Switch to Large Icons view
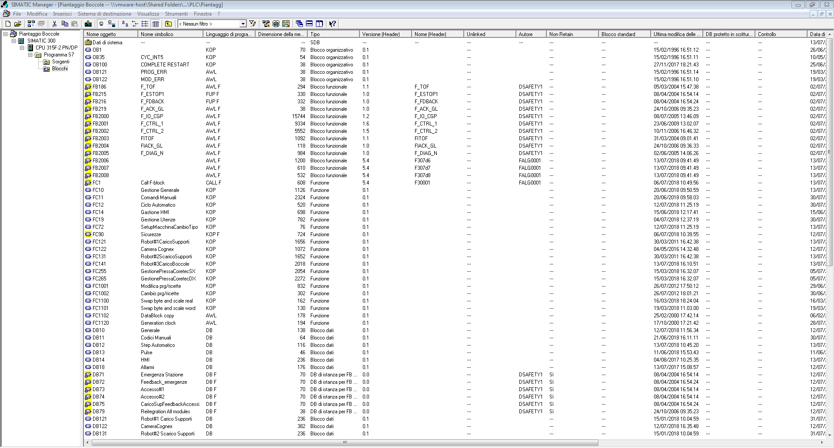 125,24
